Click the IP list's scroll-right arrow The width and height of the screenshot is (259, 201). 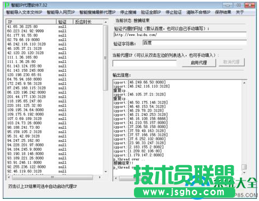(x=100, y=177)
